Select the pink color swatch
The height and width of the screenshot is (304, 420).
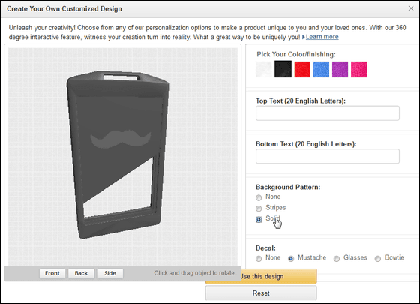[x=359, y=69]
